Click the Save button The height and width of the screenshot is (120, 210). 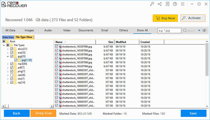click(x=193, y=113)
